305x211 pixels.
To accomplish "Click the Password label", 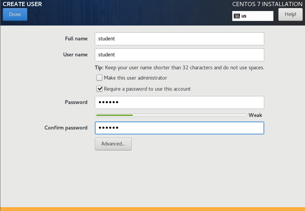I will pos(76,102).
